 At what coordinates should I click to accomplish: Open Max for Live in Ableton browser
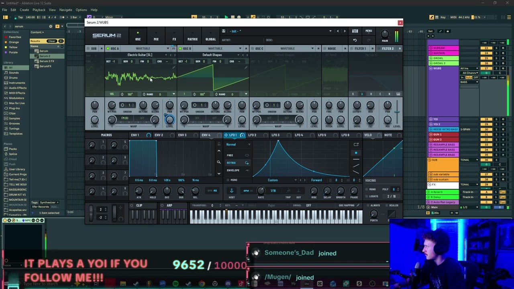[16, 103]
